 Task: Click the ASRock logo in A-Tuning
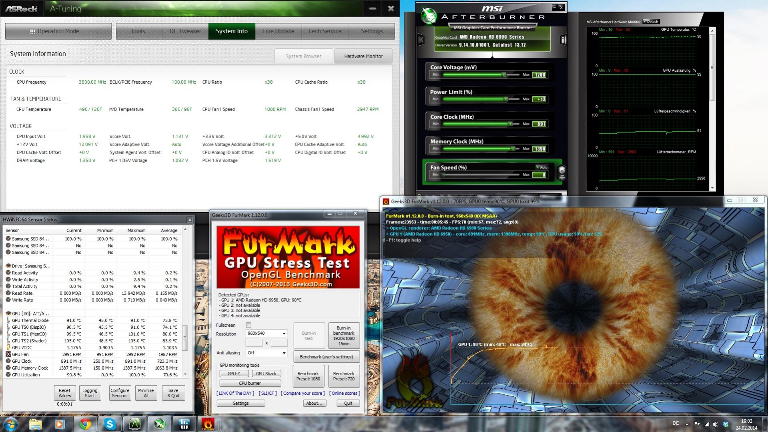pyautogui.click(x=21, y=8)
